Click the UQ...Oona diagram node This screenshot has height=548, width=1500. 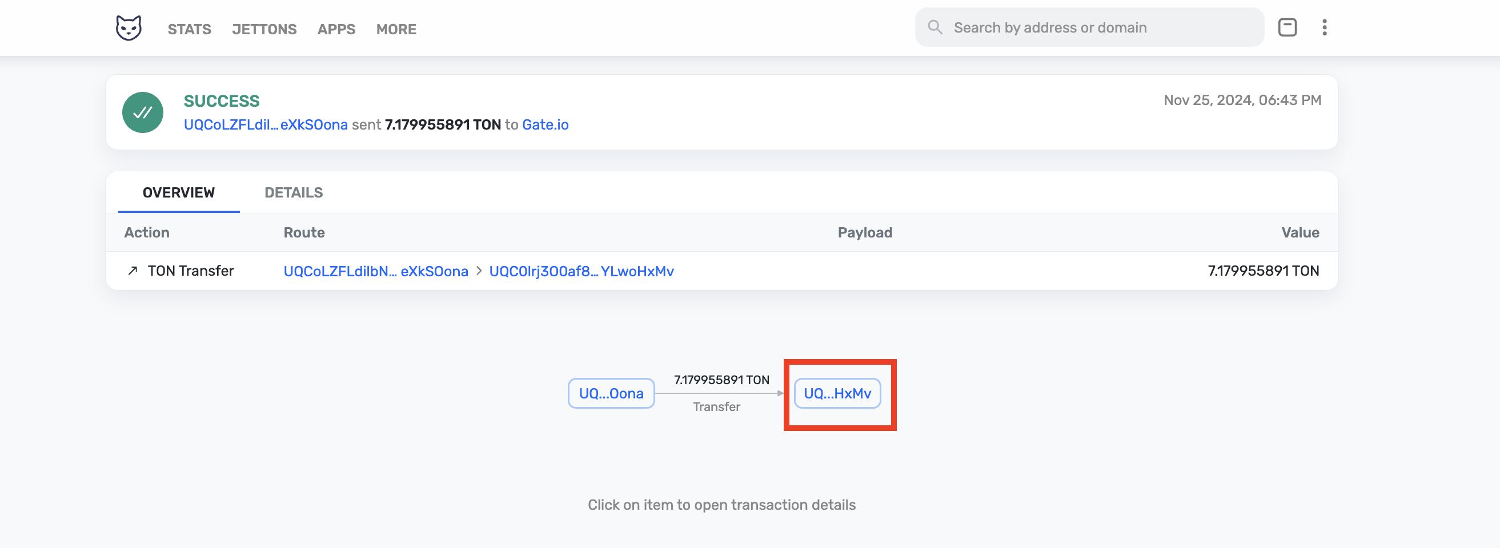611,393
